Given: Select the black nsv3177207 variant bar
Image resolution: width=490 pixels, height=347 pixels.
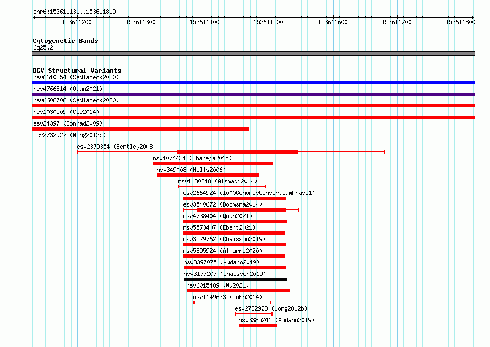Looking at the screenshot, I should pyautogui.click(x=235, y=279).
